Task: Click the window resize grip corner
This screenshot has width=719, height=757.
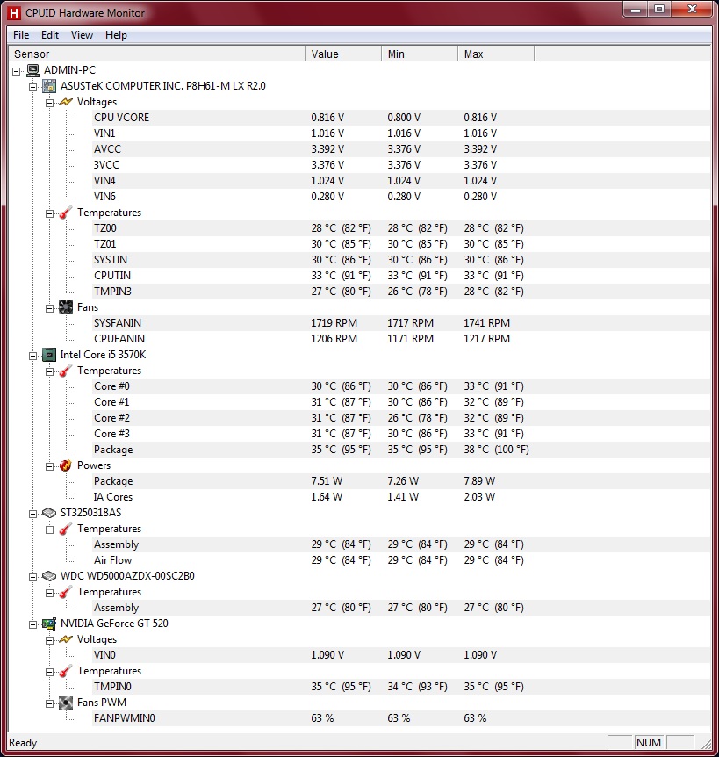Action: 706,744
